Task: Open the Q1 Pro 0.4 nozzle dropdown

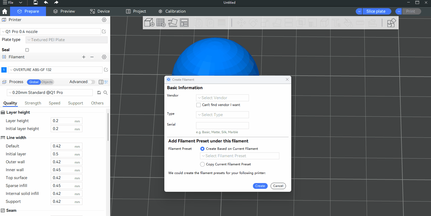Action: [50, 32]
